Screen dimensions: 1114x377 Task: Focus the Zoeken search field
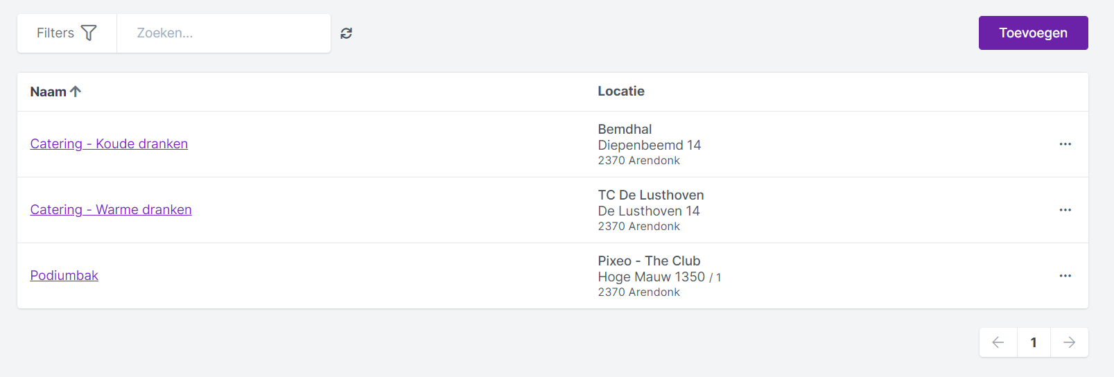[x=224, y=33]
